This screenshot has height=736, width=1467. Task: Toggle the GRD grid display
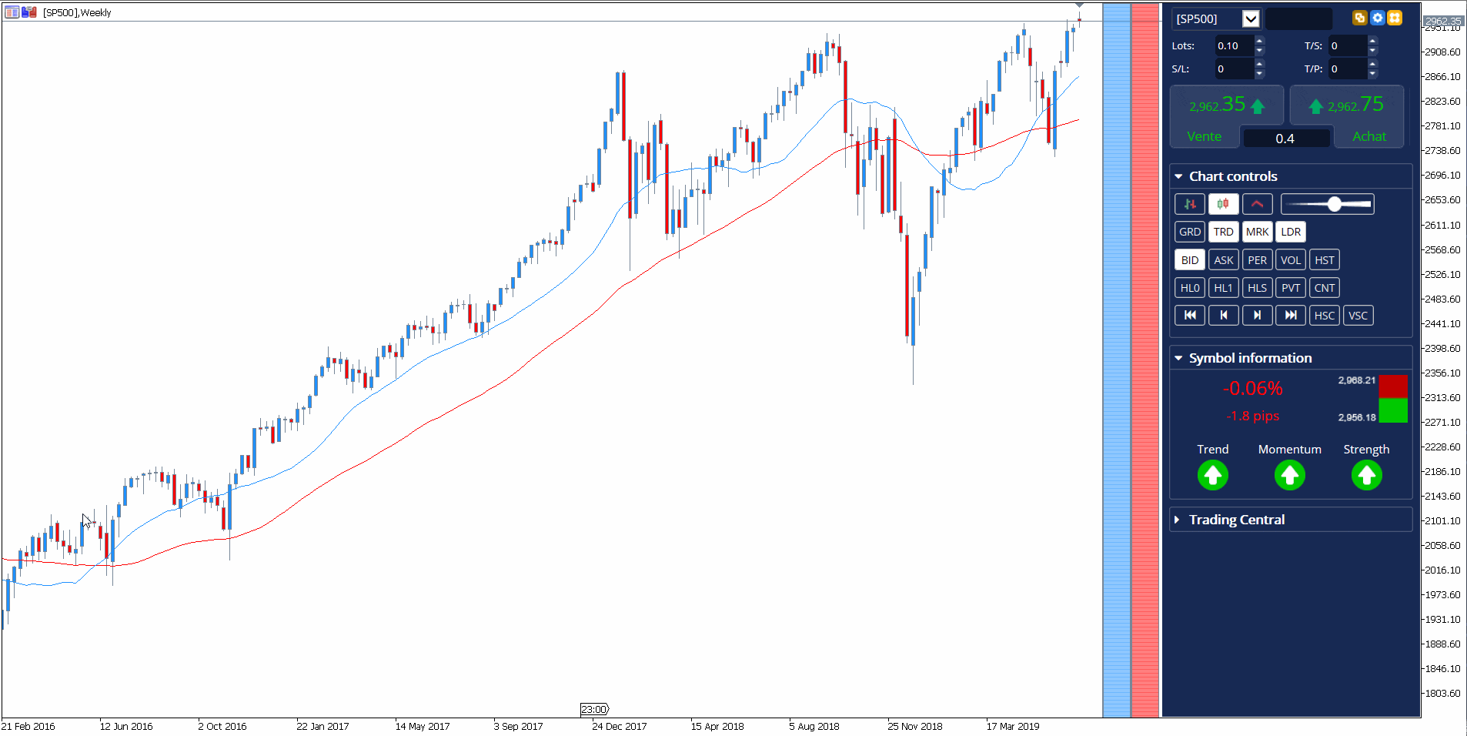point(1189,232)
